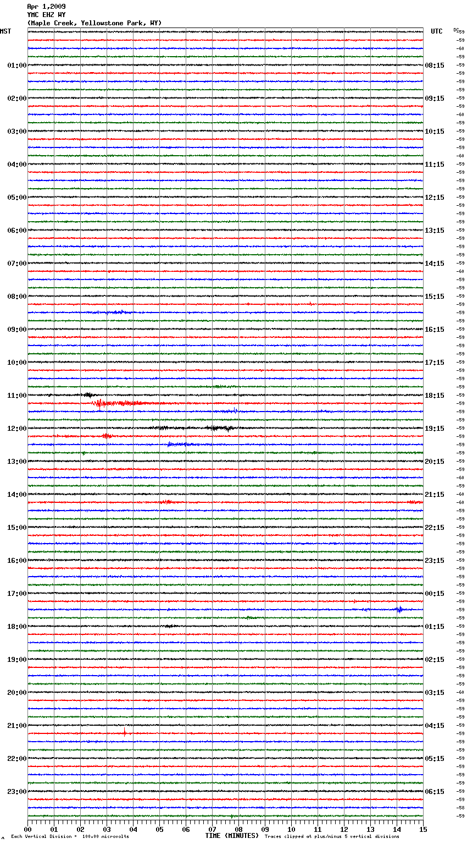This screenshot has width=467, height=844.
Task: Click 'Each Vertical Division = 100.00 microvolts' note
Action: click(70, 837)
